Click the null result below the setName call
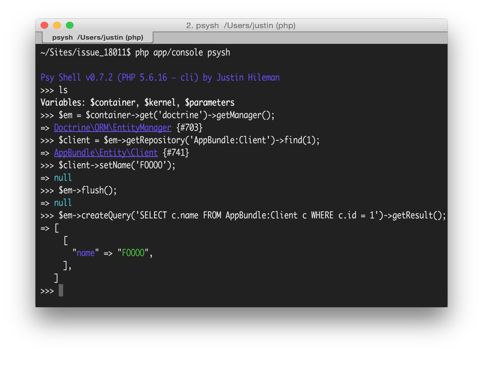This screenshot has width=483, height=386. pos(63,178)
